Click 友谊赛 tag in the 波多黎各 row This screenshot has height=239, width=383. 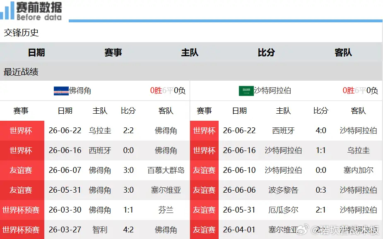point(204,190)
